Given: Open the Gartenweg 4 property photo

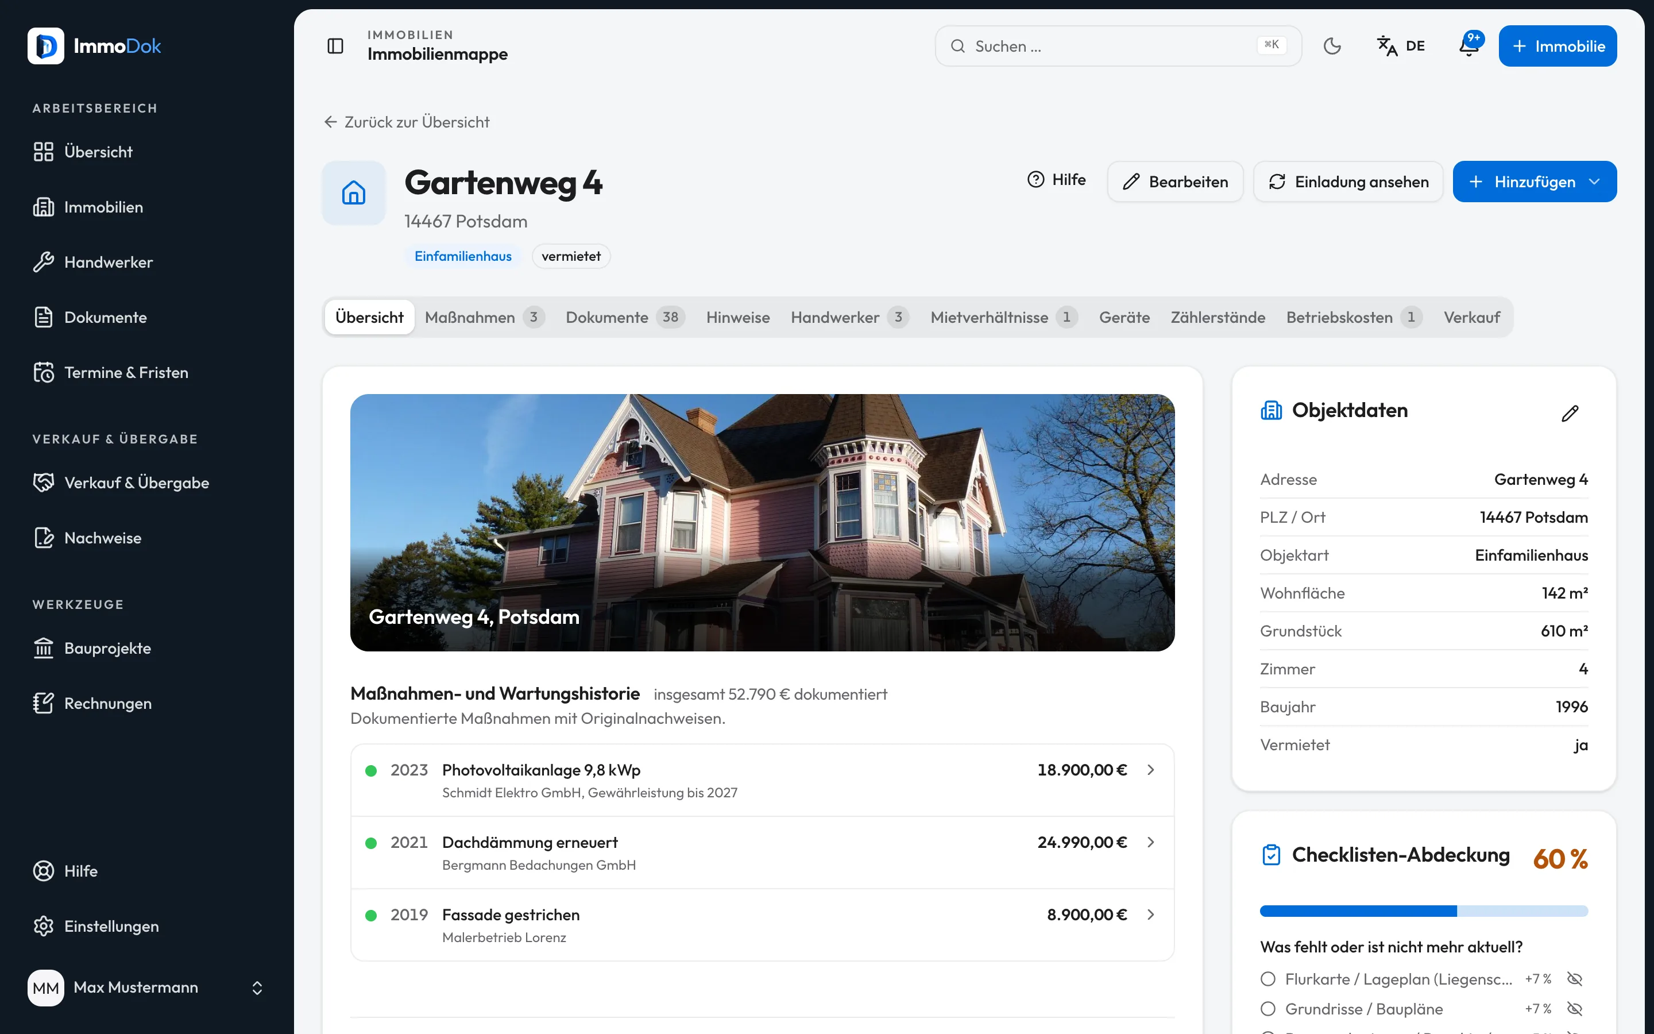Looking at the screenshot, I should 762,523.
